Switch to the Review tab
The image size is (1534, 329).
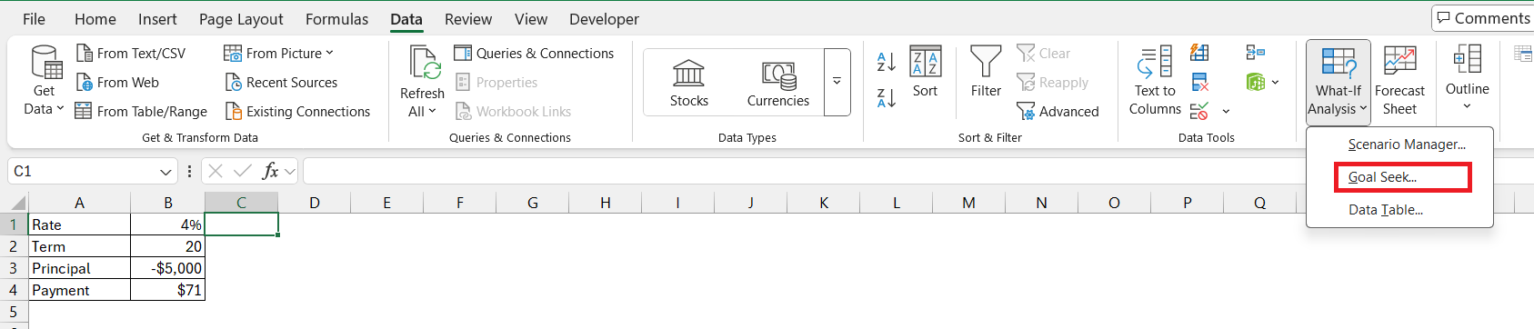[x=468, y=19]
